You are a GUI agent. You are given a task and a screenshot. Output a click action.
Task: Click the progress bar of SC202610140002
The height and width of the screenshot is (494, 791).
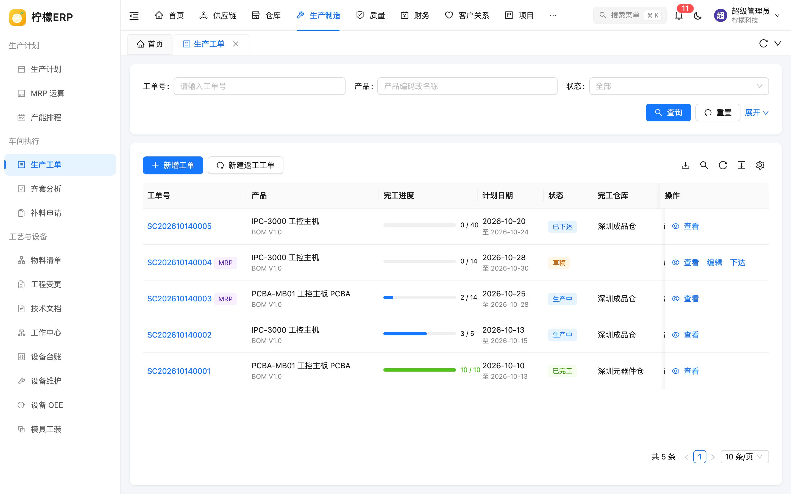coord(419,333)
